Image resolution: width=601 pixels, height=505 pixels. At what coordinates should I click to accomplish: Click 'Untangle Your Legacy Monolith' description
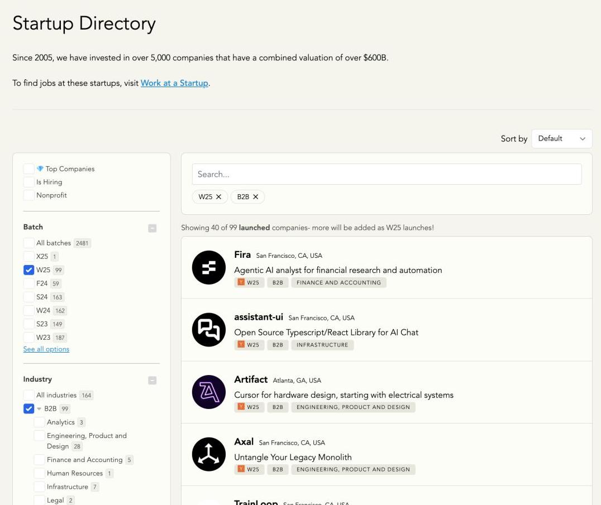tap(293, 457)
